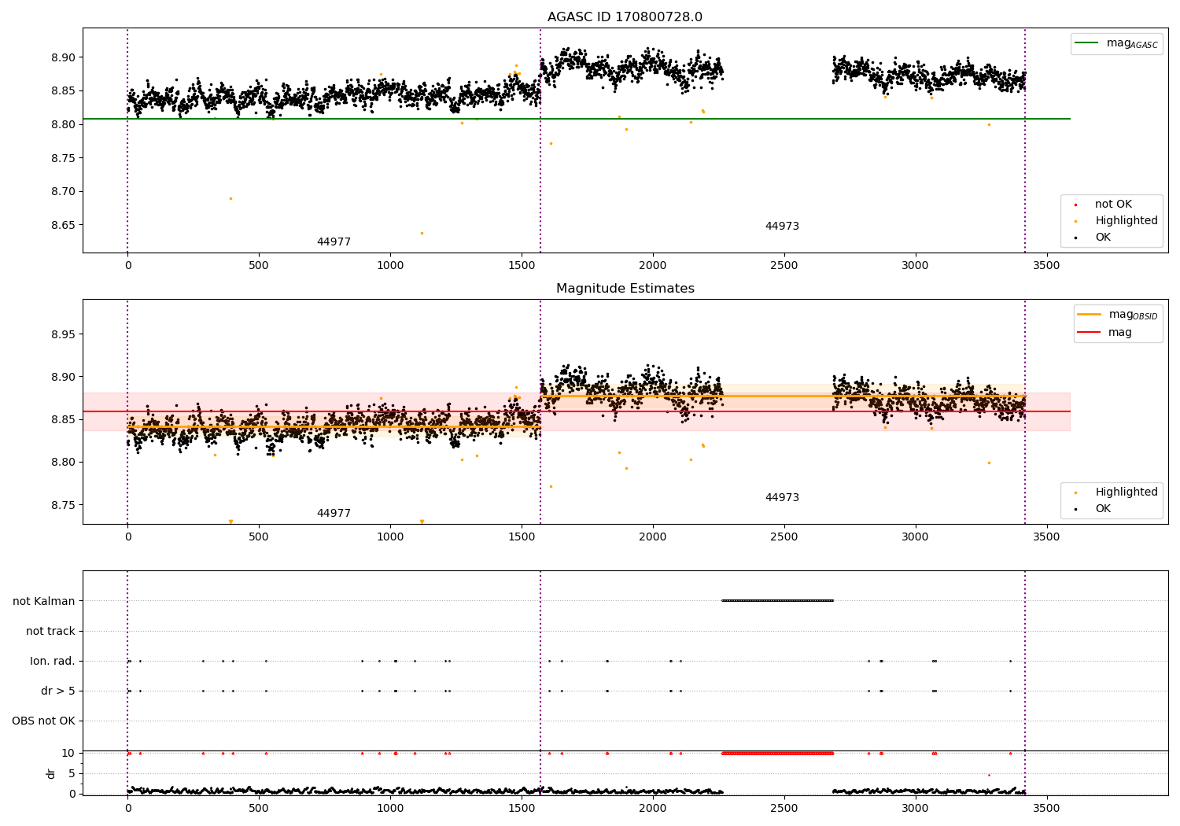
Task: Click the 3500 x-tick under the bottom panel
Action: pyautogui.click(x=1046, y=808)
